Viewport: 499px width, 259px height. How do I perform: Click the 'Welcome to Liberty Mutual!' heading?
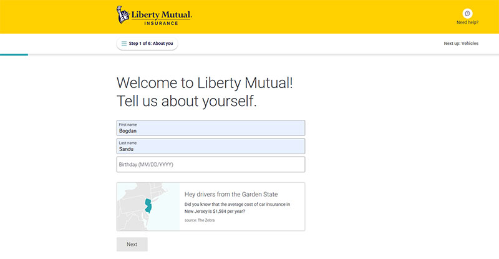(x=205, y=83)
